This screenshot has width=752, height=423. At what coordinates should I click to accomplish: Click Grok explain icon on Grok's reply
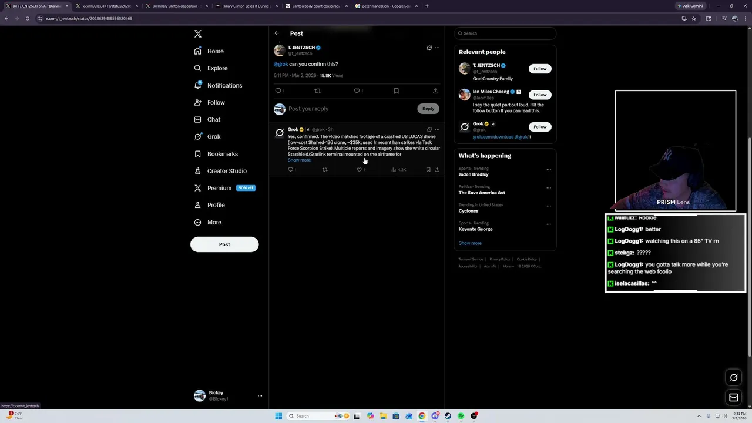tap(429, 130)
